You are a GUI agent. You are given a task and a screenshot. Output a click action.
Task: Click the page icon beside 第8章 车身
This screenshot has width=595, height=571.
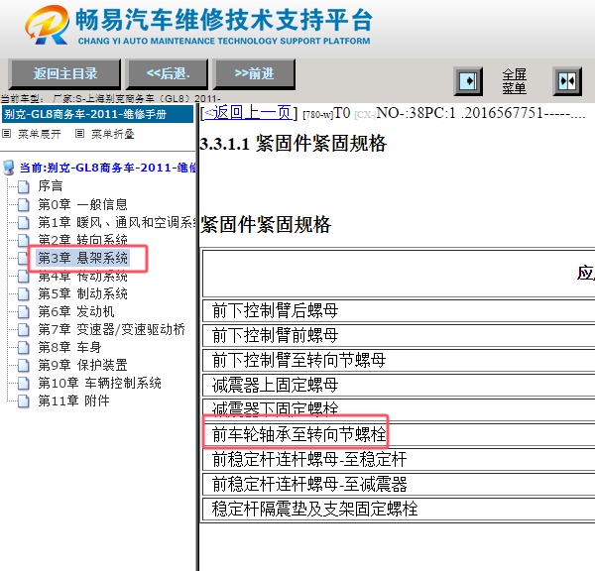tap(24, 348)
